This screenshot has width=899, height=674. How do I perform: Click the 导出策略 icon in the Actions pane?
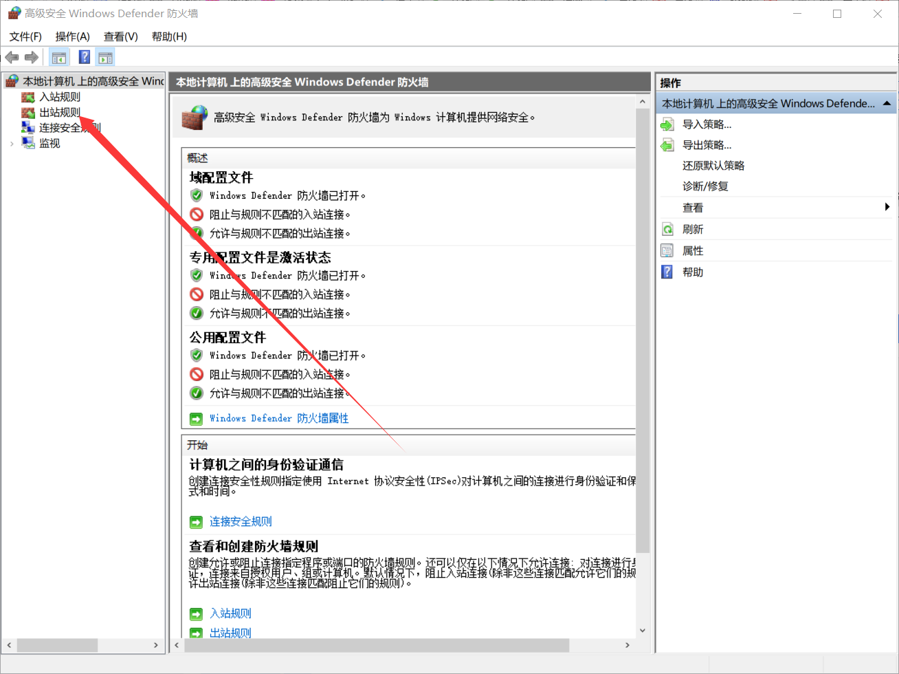(x=667, y=144)
